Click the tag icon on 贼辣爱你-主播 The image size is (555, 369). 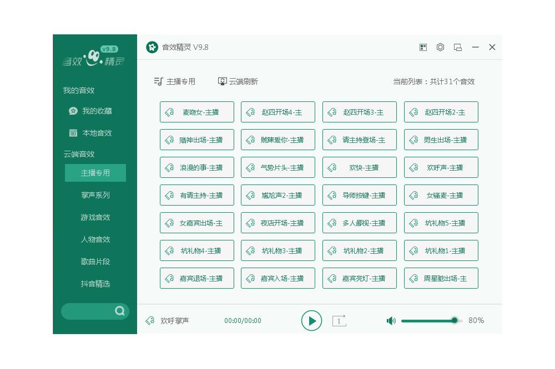[250, 140]
